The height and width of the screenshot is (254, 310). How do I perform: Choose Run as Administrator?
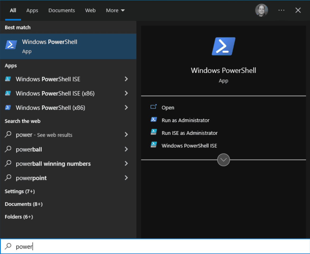(x=186, y=120)
